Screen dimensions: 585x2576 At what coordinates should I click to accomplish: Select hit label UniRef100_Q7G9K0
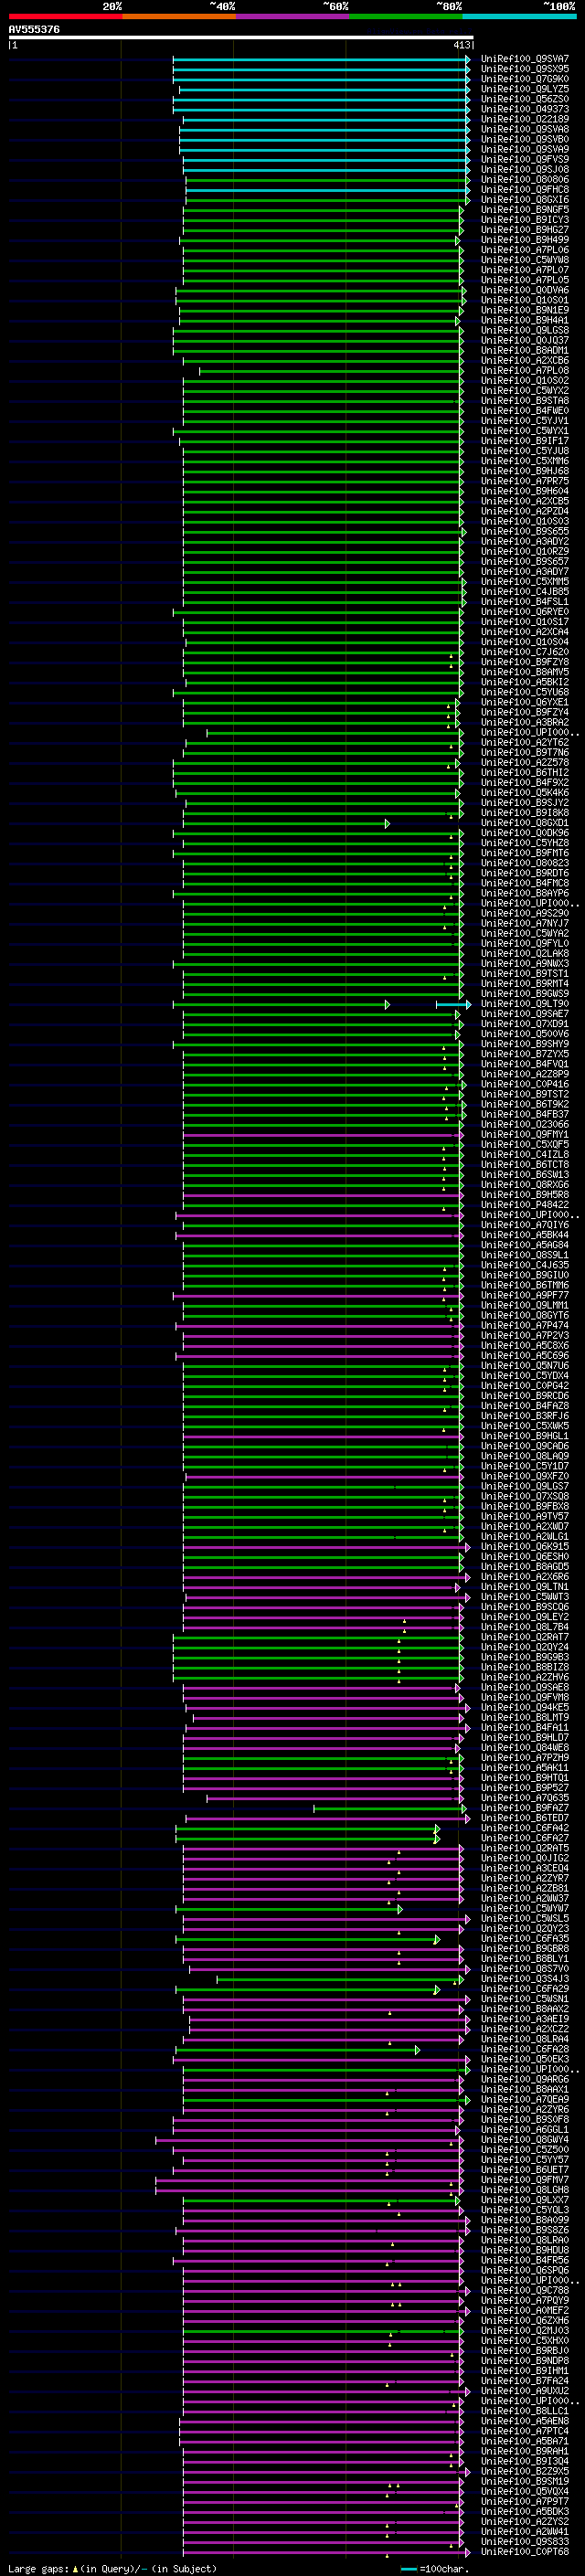(x=525, y=79)
